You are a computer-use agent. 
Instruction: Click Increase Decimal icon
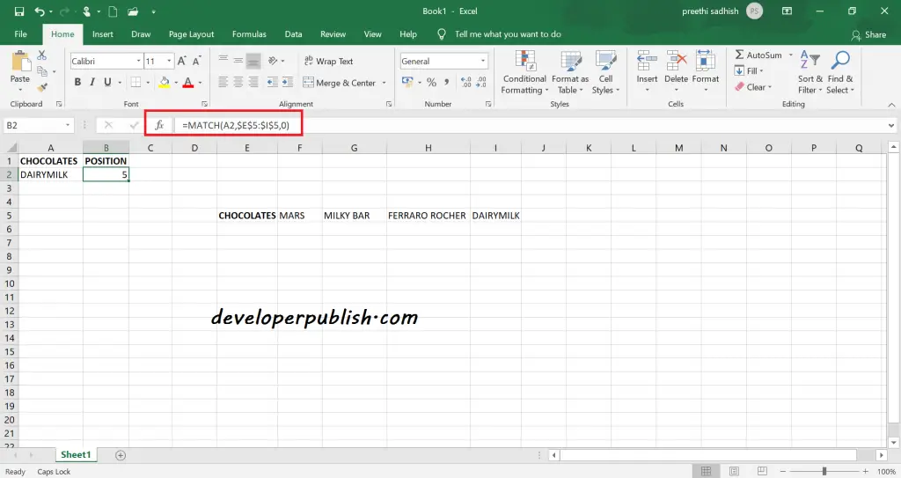pyautogui.click(x=466, y=82)
